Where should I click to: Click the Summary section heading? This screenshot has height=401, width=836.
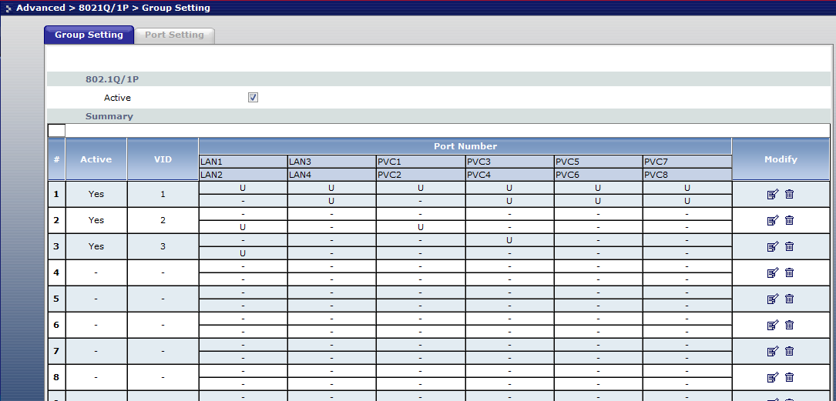tap(109, 116)
